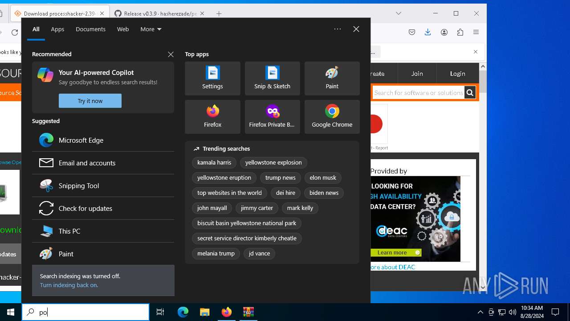The image size is (570, 321).
Task: Open Firefox downloads panel
Action: point(427,32)
